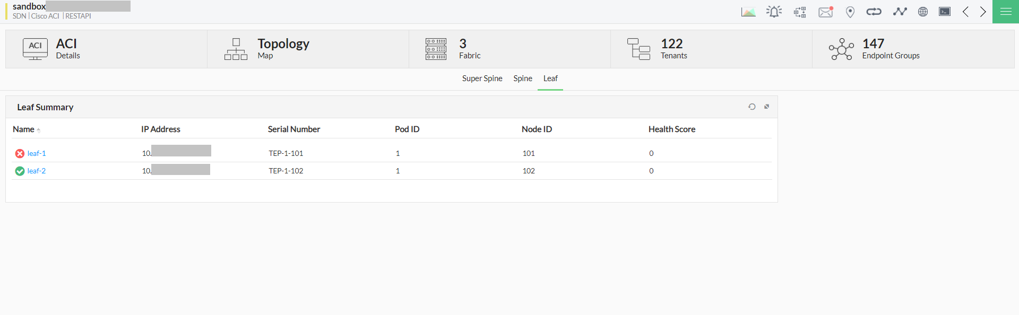
Task: Open the terminal console icon
Action: (945, 12)
